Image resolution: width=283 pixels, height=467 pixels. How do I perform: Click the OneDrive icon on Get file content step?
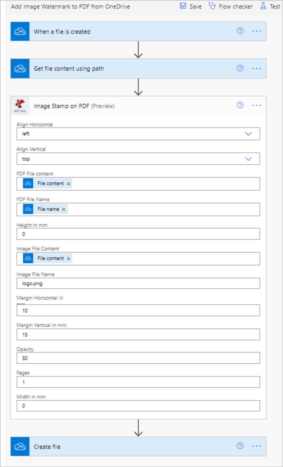coord(20,68)
